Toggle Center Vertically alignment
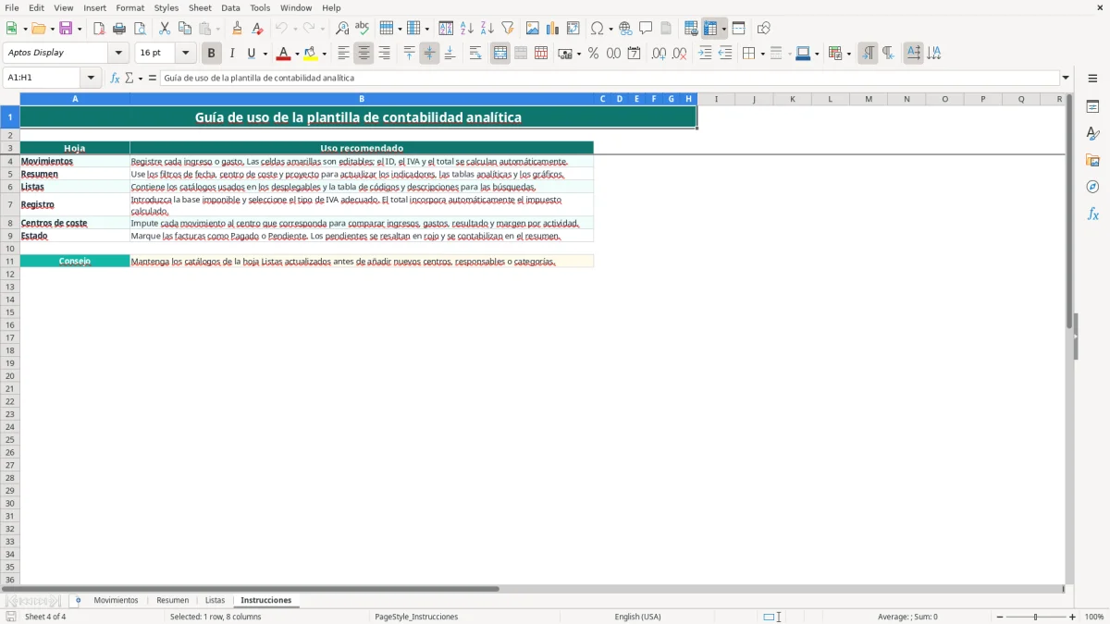The image size is (1110, 624). (x=429, y=54)
